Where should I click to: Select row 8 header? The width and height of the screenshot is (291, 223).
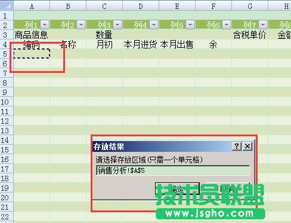(x=7, y=83)
